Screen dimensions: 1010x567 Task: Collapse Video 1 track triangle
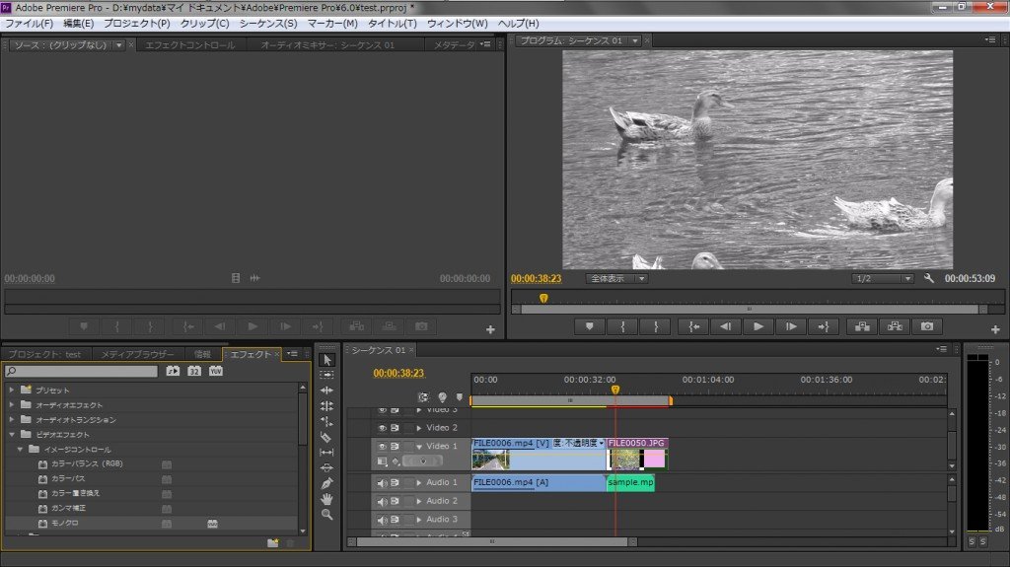pos(419,447)
